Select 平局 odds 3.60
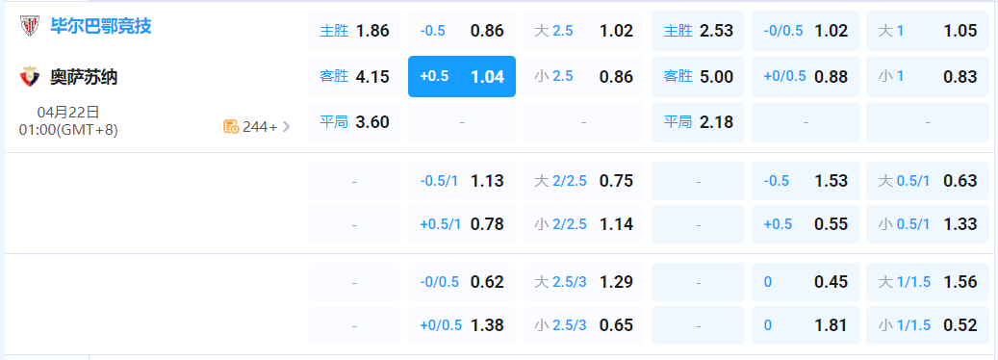This screenshot has height=360, width=998. [x=354, y=122]
